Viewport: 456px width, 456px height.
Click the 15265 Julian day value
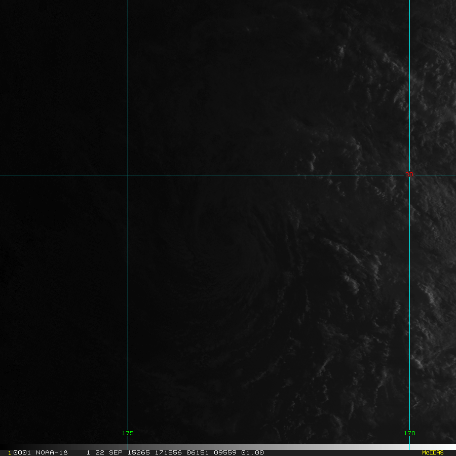(x=141, y=452)
